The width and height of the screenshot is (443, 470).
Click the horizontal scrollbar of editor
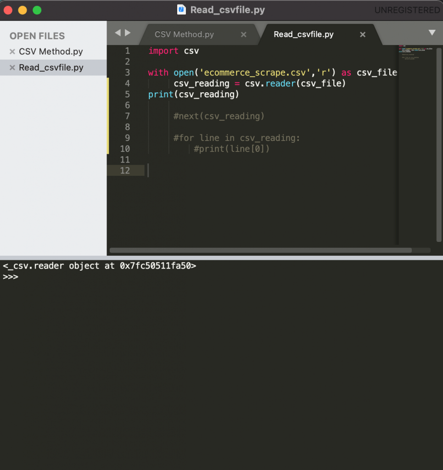point(260,250)
